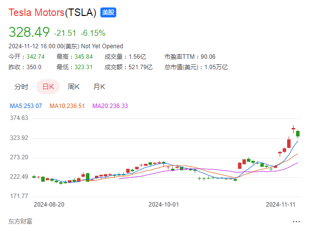Switch to the 分时 intraday tab
Screen dimensions: 310x231
coord(21,87)
